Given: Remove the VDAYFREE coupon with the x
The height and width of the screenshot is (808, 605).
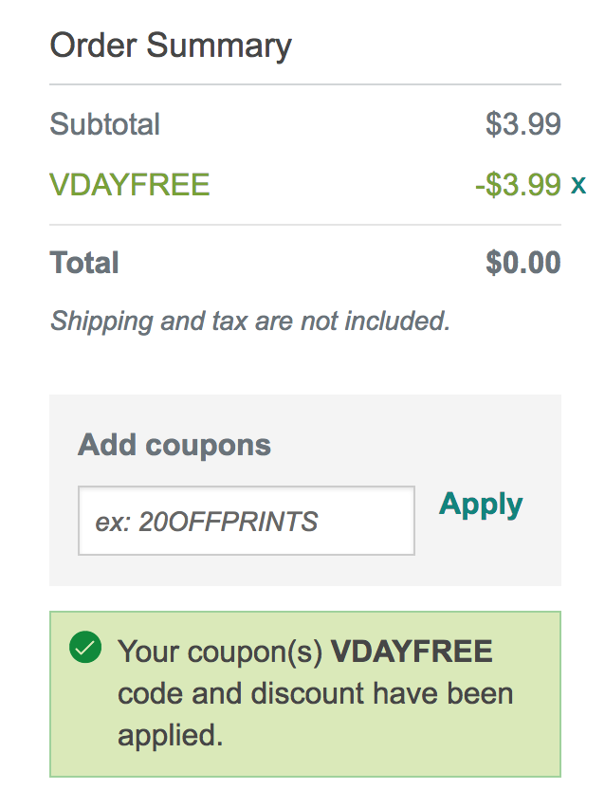Looking at the screenshot, I should 578,185.
